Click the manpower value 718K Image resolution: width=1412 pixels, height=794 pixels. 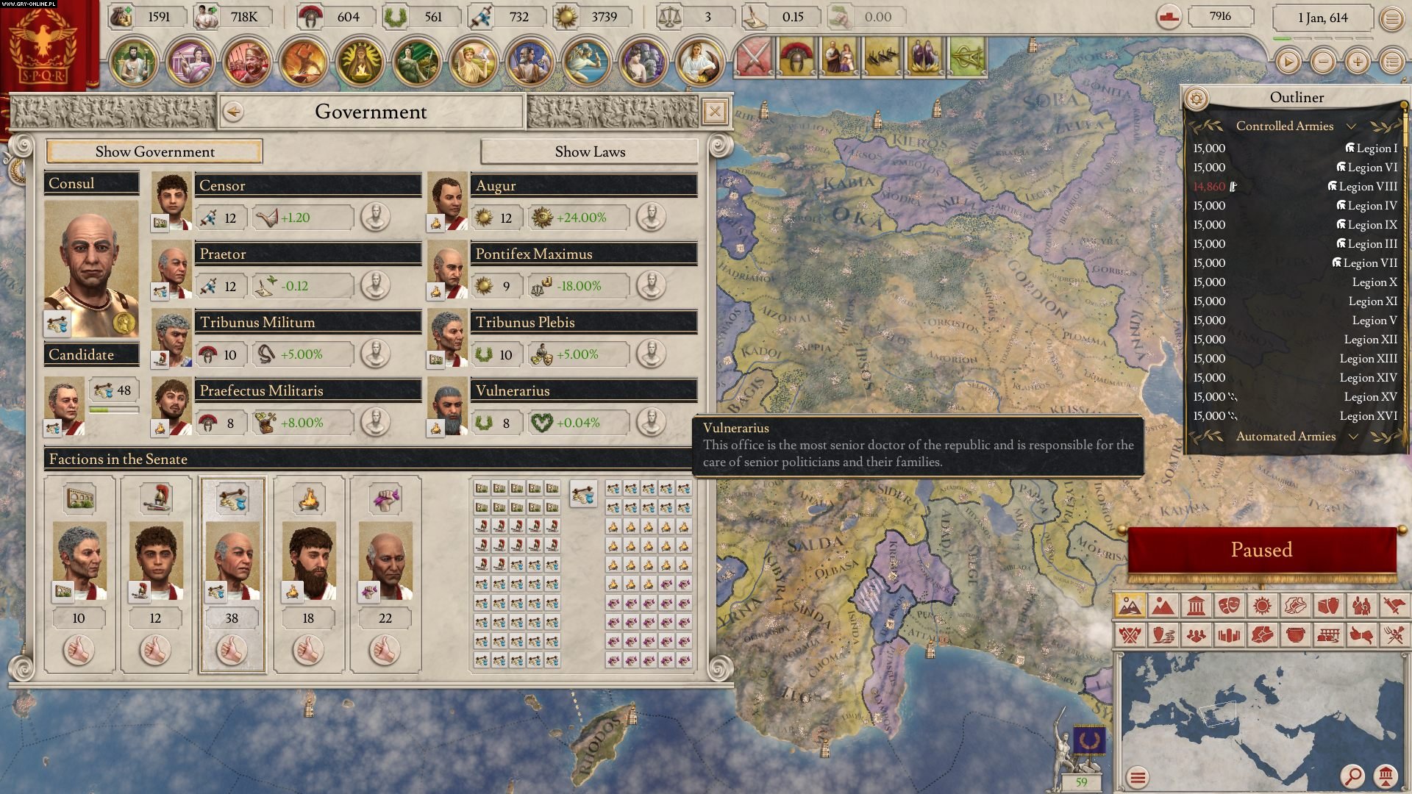[x=244, y=17]
